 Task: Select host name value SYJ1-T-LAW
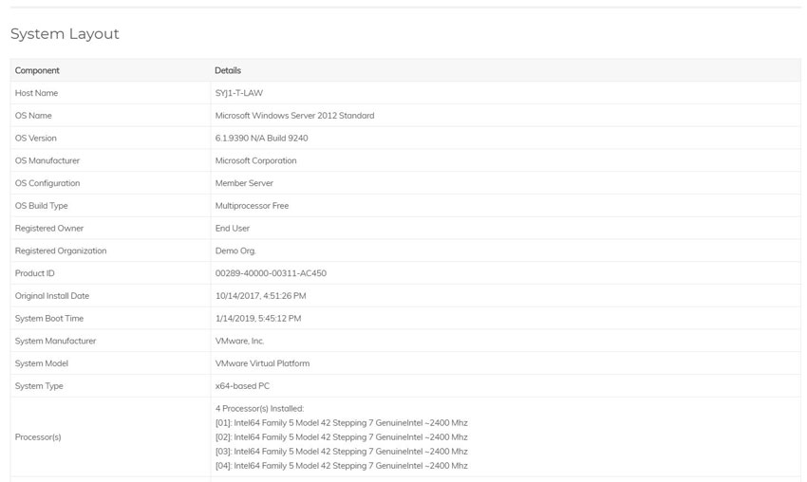click(x=239, y=93)
